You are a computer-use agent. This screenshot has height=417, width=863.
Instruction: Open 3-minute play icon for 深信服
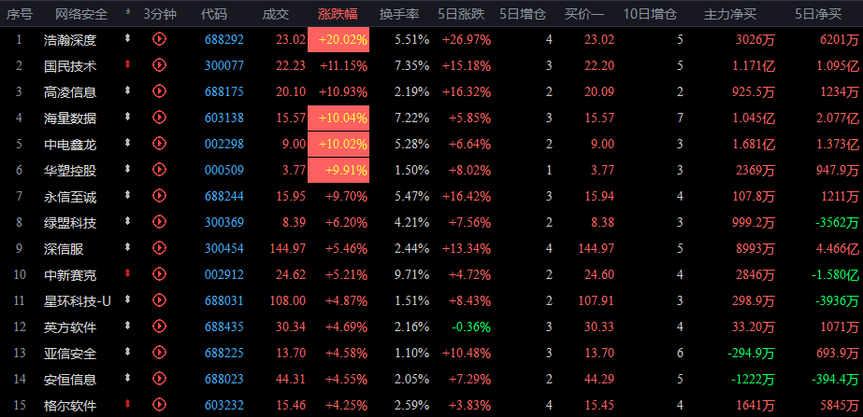coord(159,248)
